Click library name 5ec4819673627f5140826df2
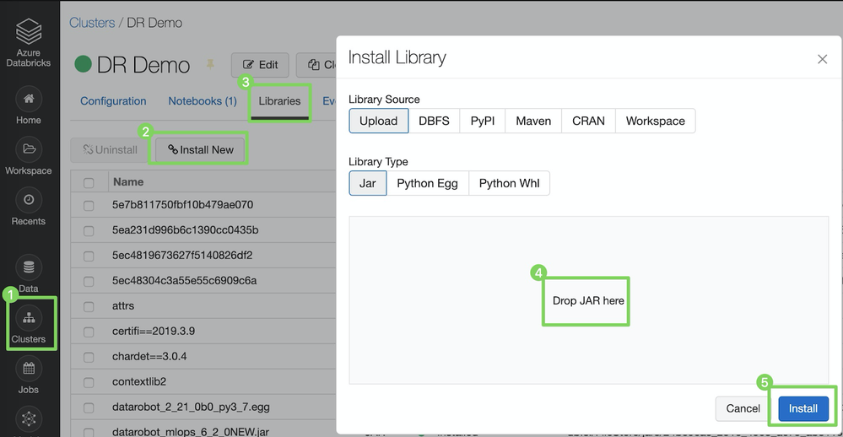 click(x=182, y=256)
